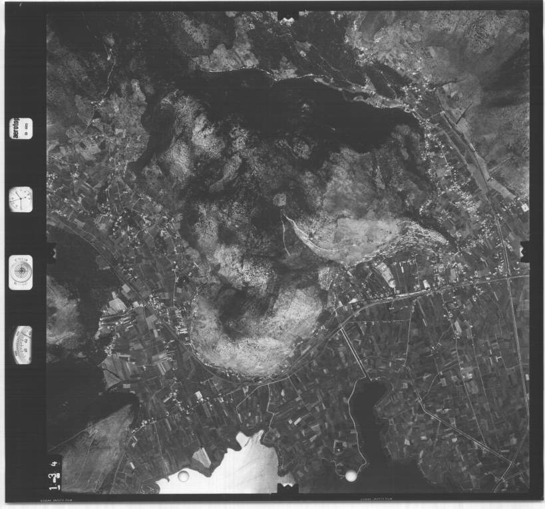Click the fiducial notch on bottom edge
The height and width of the screenshot is (509, 545).
(x=287, y=488)
